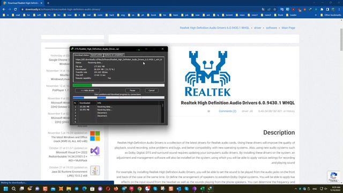Open Windows taskbar search
This screenshot has width=343, height=193.
tap(13, 189)
